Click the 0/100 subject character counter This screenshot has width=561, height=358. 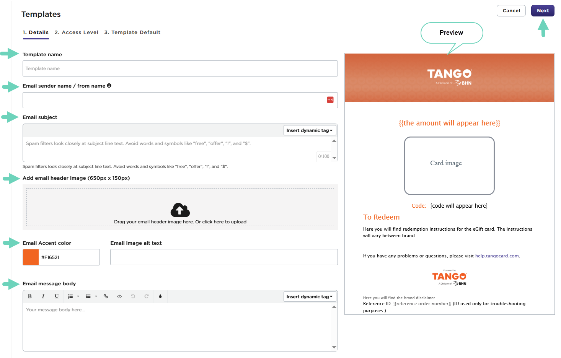(324, 156)
